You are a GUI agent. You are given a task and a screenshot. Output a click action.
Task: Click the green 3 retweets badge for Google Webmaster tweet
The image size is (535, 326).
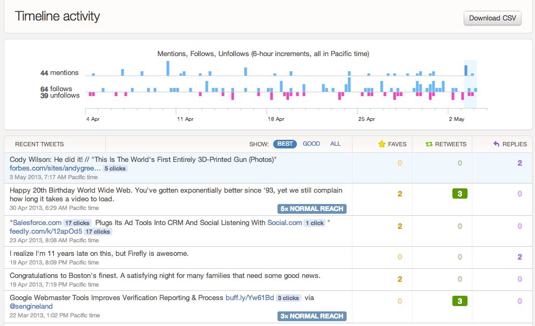coord(459,301)
